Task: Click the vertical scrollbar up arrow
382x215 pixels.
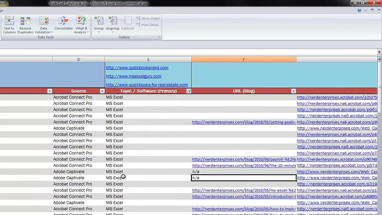Action: (x=380, y=59)
